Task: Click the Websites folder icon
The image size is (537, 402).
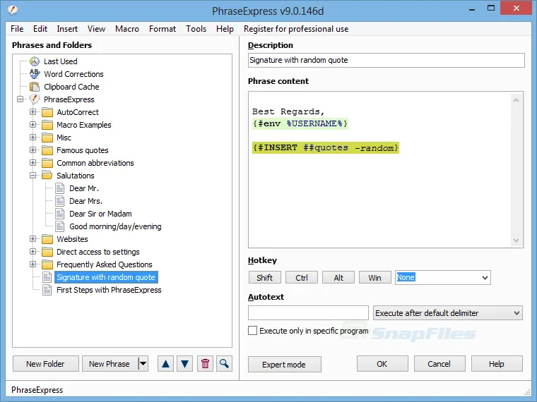Action: click(47, 239)
